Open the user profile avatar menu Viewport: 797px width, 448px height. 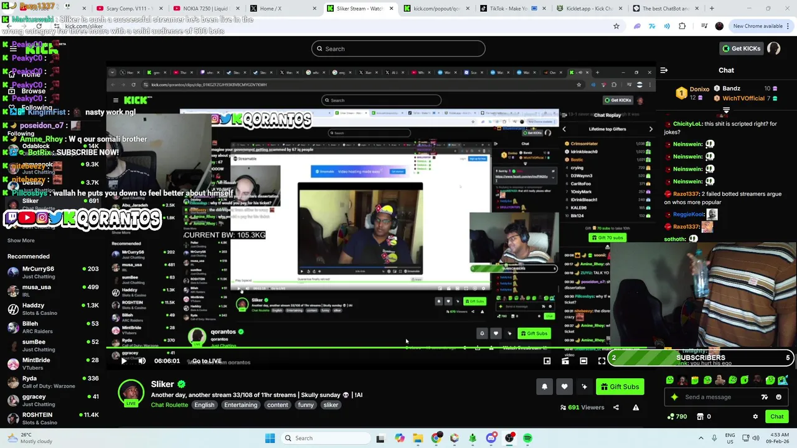[x=773, y=49]
